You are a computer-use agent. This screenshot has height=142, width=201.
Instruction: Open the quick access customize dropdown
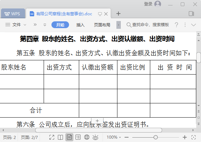45,25
